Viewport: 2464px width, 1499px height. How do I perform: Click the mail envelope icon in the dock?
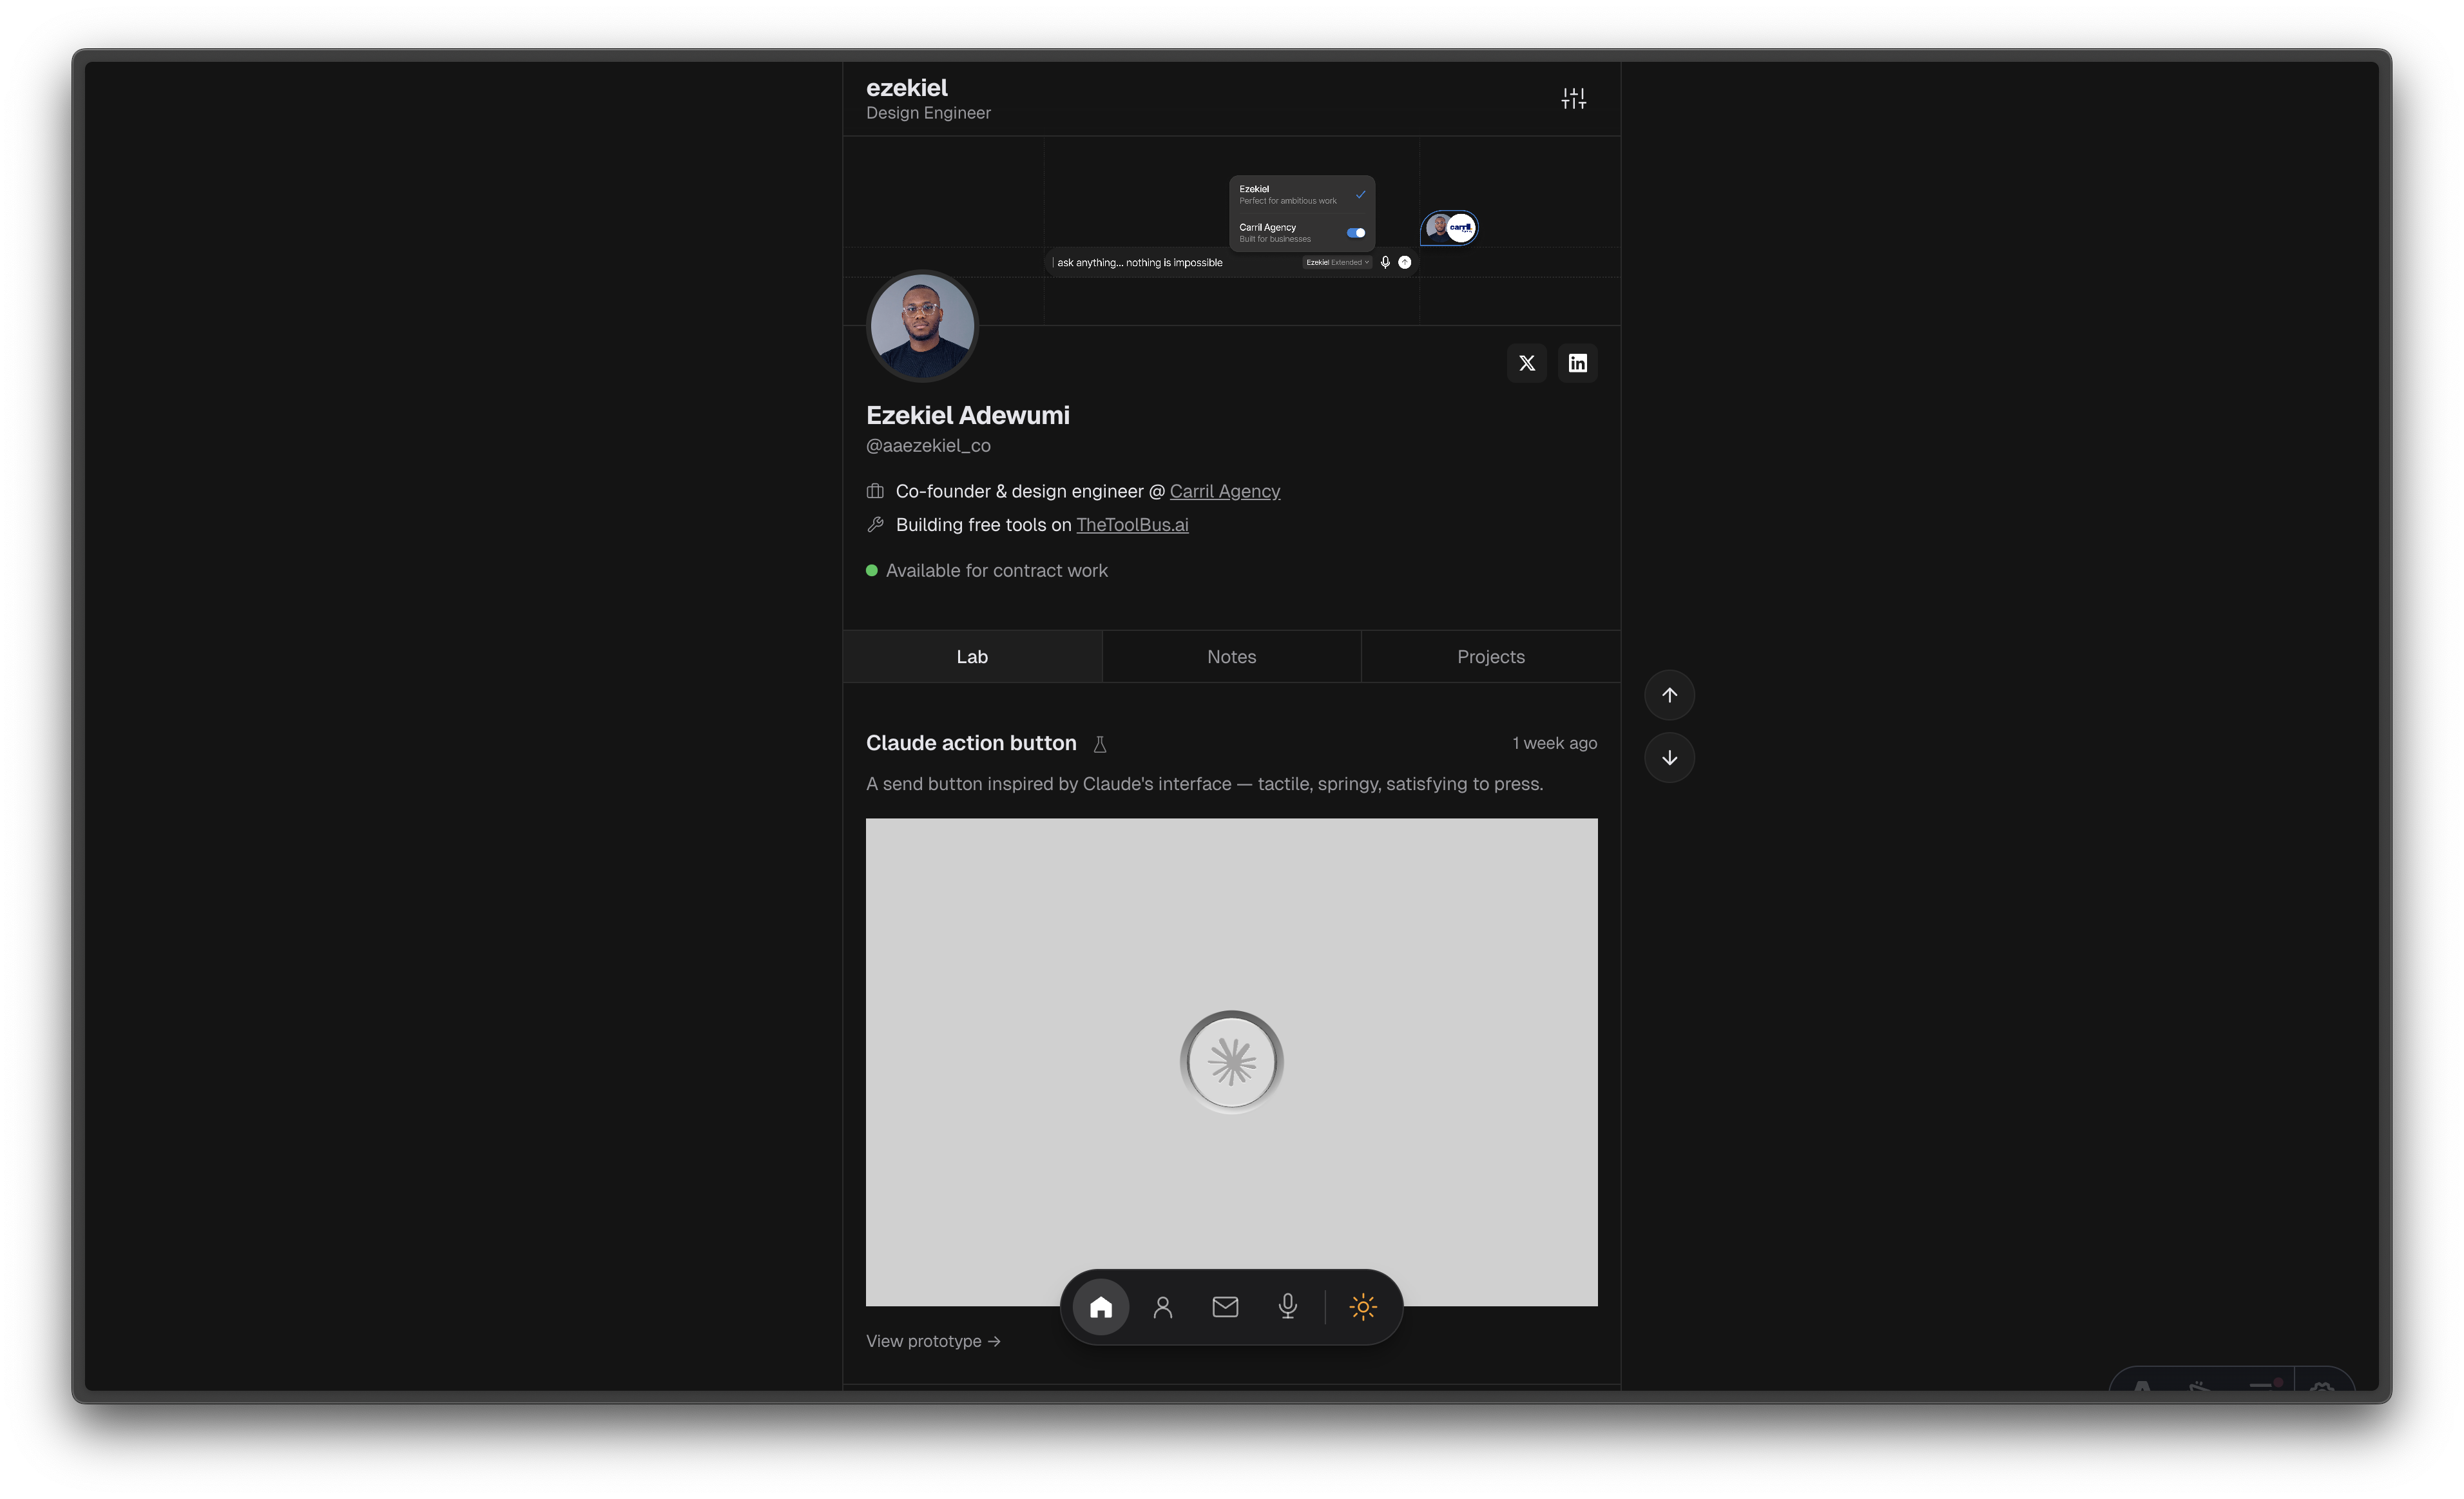pyautogui.click(x=1225, y=1307)
